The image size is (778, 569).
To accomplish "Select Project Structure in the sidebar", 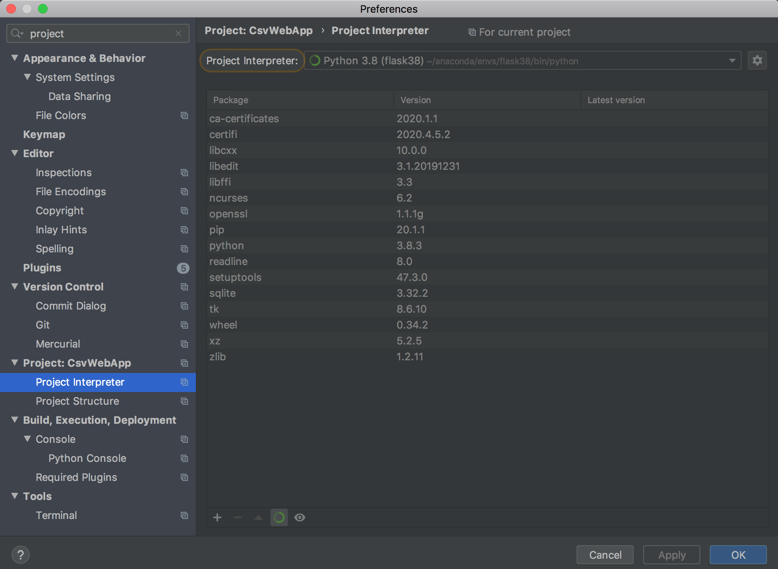I will click(x=77, y=401).
